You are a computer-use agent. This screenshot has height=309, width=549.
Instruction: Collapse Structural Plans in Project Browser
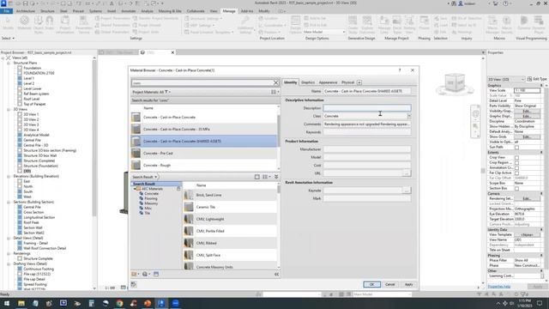click(x=9, y=63)
